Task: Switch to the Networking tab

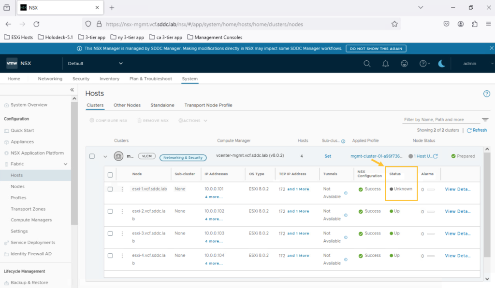Action: pos(50,79)
